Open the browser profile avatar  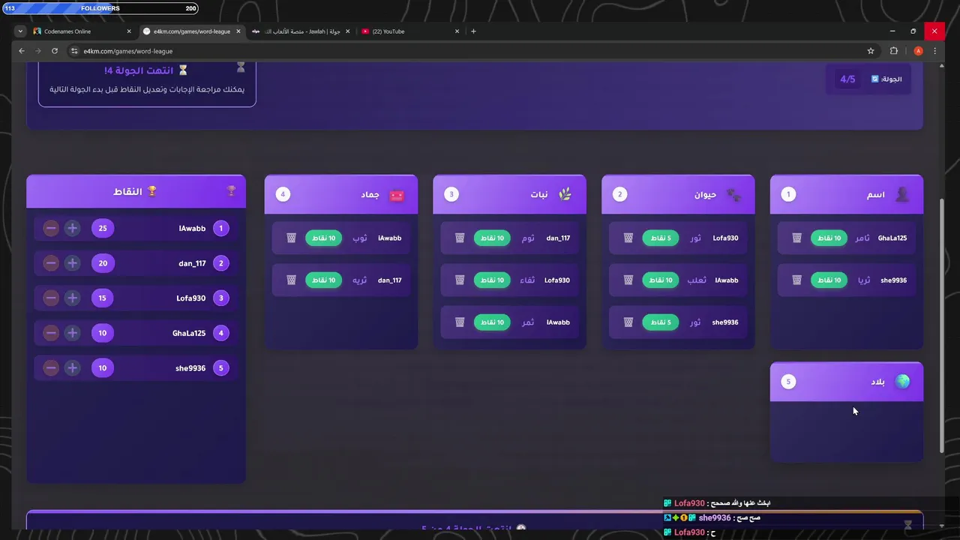918,51
